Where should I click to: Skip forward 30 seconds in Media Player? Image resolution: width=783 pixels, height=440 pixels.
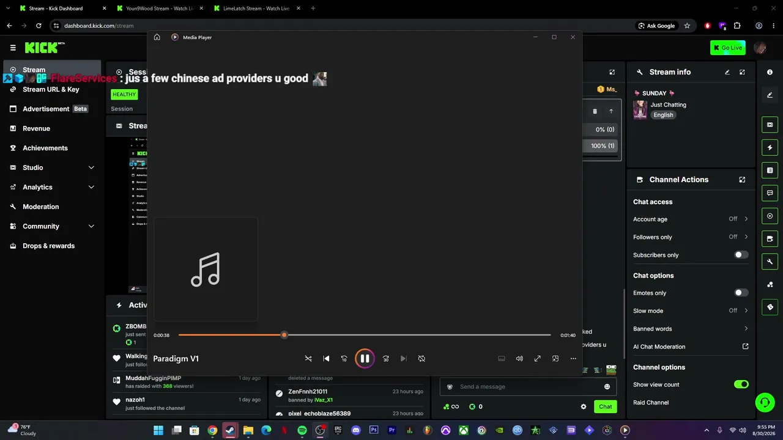click(385, 359)
